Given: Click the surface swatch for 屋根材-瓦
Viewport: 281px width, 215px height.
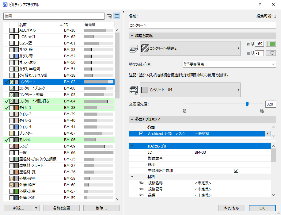Looking at the screenshot, I should click(x=17, y=172).
